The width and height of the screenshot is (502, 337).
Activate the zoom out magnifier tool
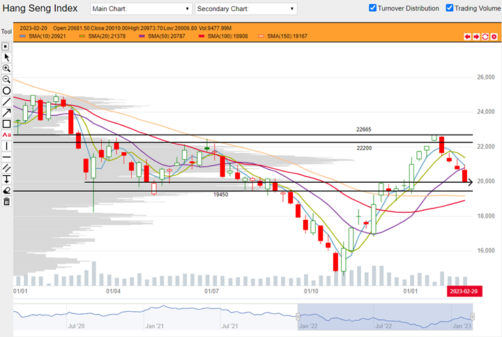click(x=6, y=79)
